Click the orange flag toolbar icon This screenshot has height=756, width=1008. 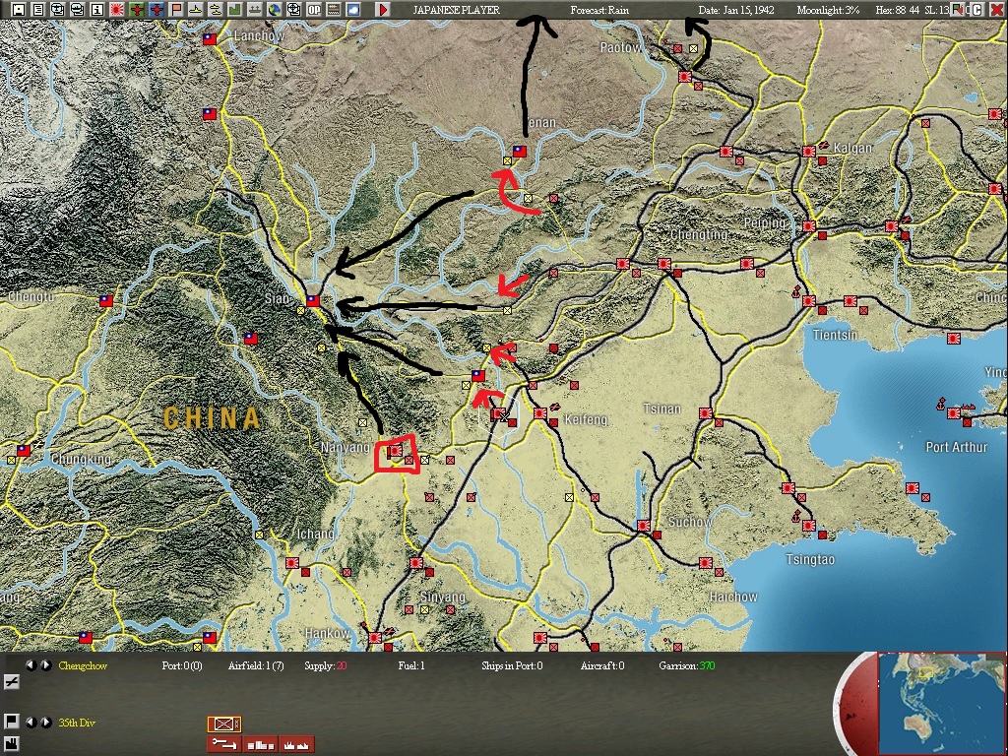pos(176,10)
